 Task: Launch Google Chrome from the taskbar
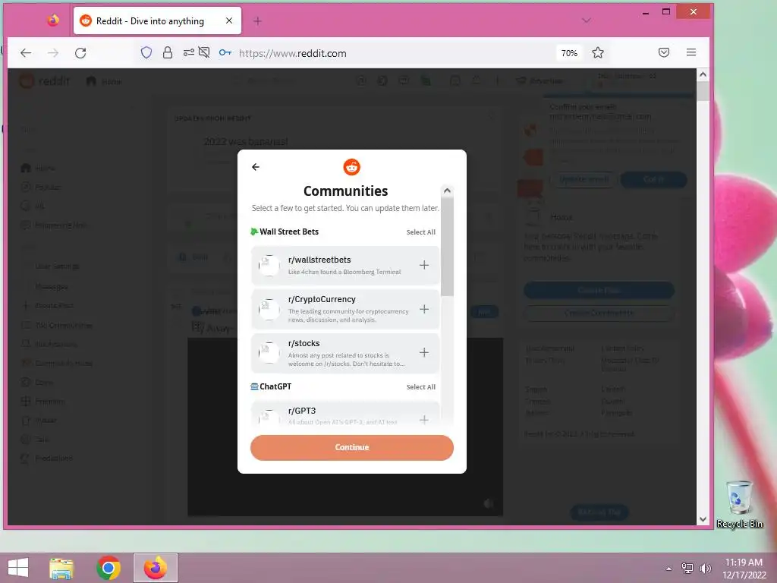109,568
